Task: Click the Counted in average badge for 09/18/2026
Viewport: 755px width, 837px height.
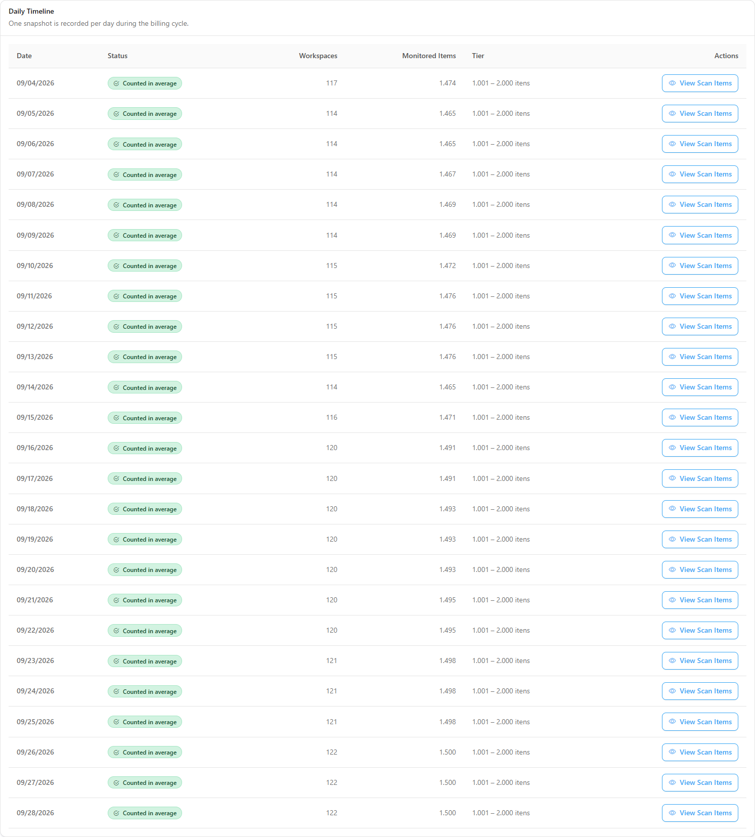Action: pos(145,509)
